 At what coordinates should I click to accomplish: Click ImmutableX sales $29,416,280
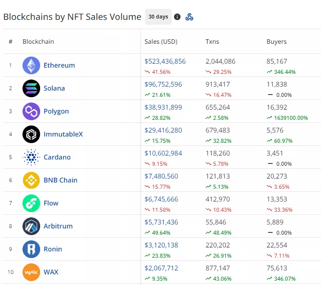click(163, 130)
